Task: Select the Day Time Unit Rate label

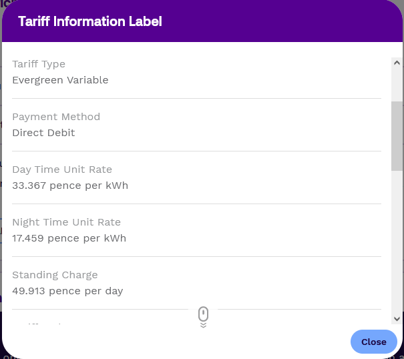Action: coord(62,169)
